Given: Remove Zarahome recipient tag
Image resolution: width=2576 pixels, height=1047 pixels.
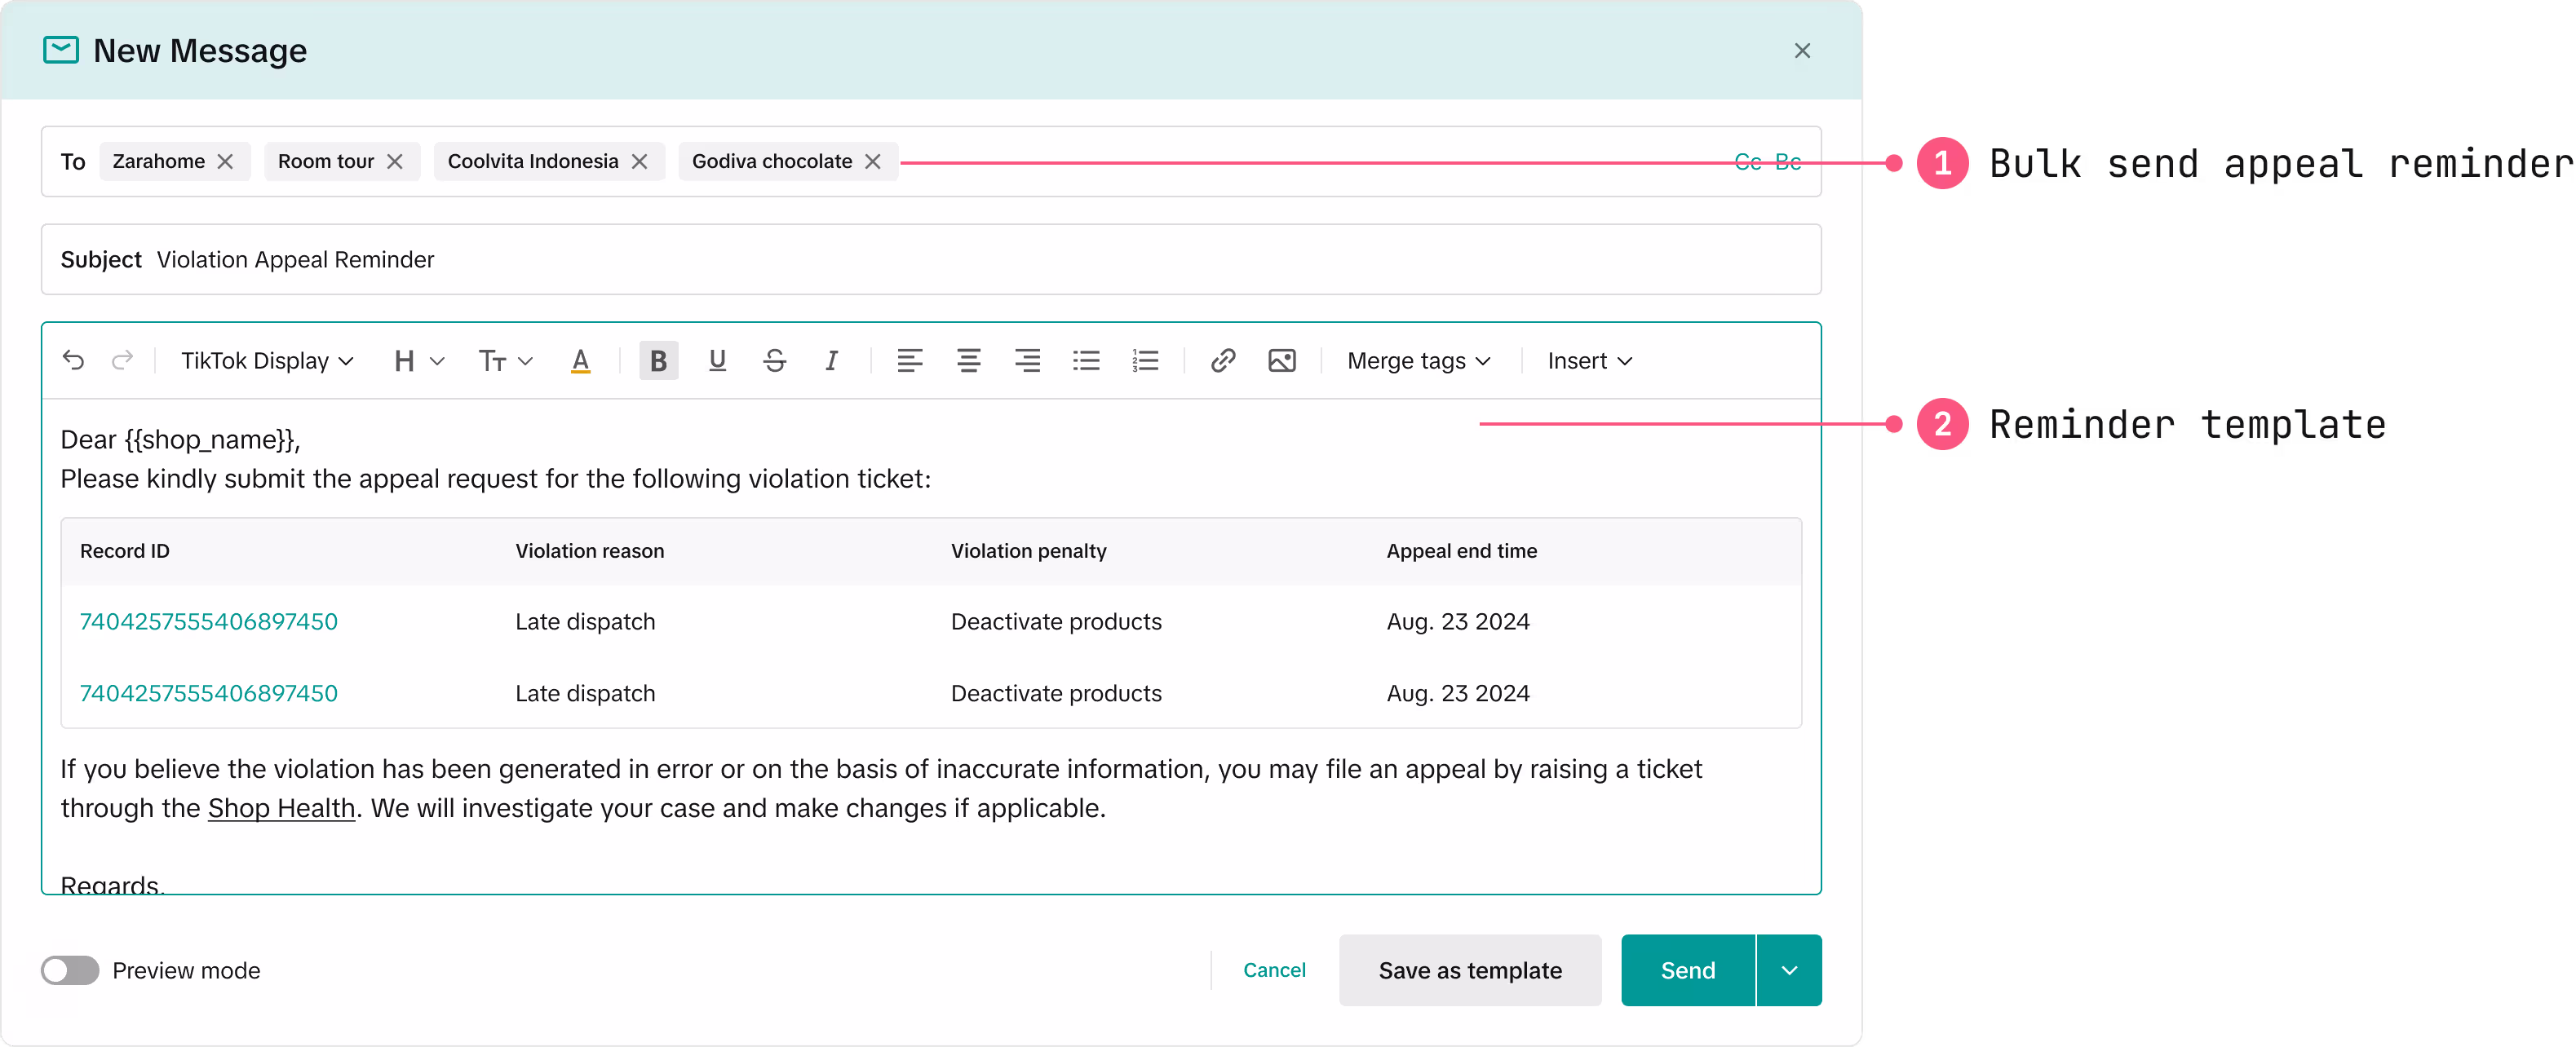Looking at the screenshot, I should pos(226,162).
